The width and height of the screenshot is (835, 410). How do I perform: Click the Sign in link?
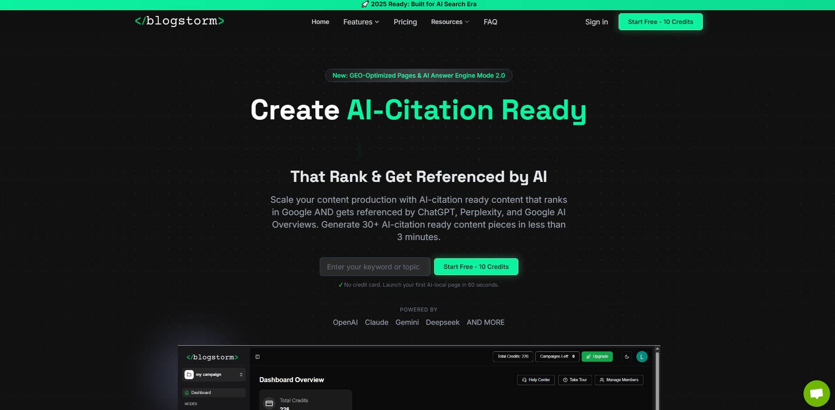point(596,22)
